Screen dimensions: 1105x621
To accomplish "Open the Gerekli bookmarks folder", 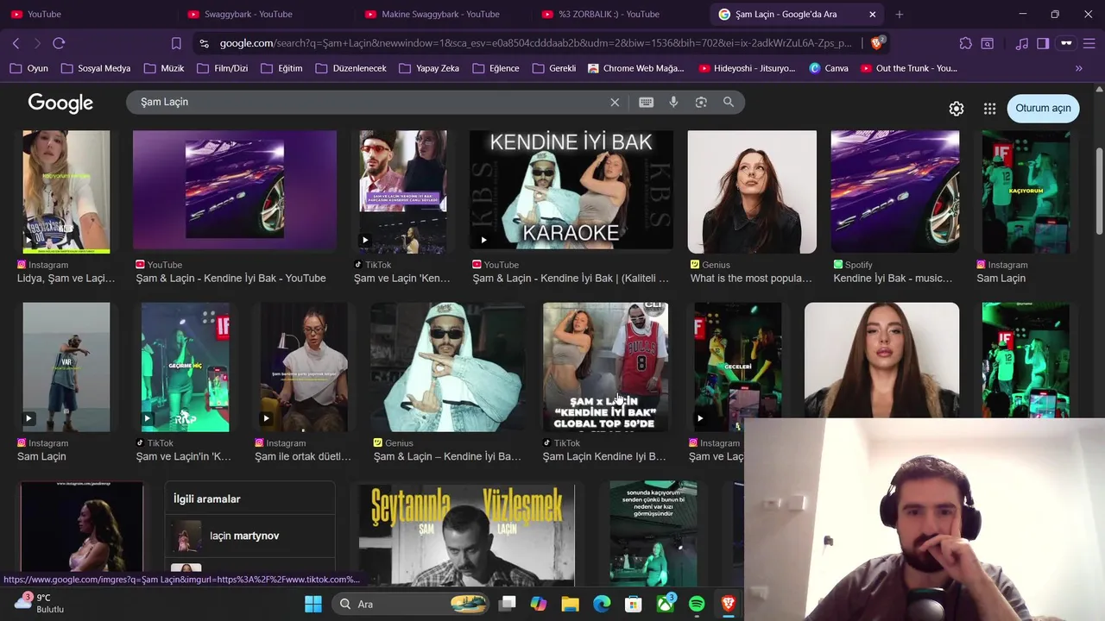I will [x=554, y=68].
